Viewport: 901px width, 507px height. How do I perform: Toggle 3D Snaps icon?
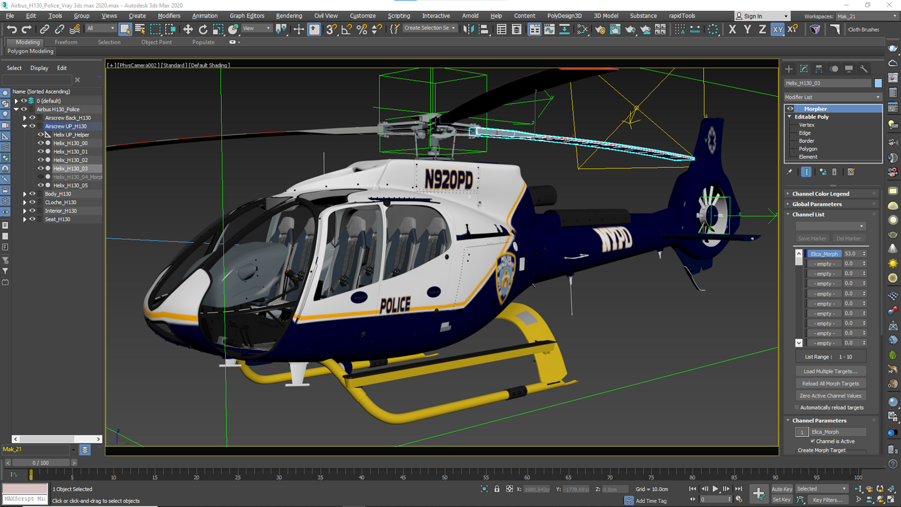click(x=331, y=29)
